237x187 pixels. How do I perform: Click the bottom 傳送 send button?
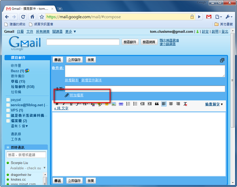tap(58, 181)
